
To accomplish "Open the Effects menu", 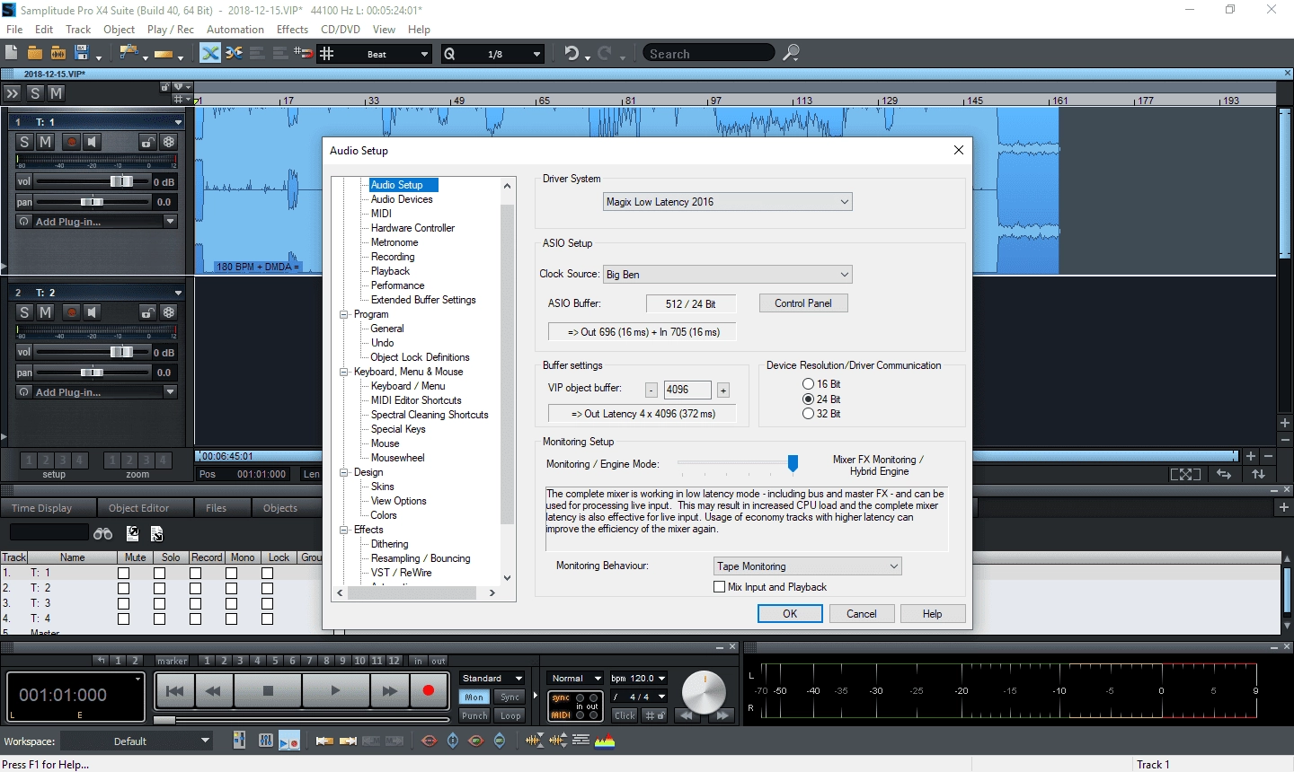I will coord(292,30).
